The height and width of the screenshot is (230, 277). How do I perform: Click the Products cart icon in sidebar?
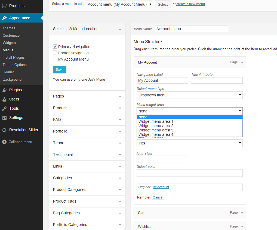(x=4, y=6)
